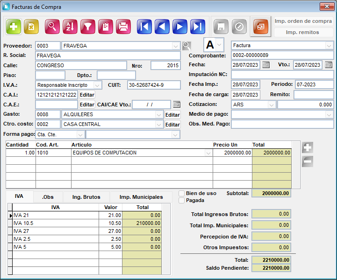
Task: Click the green add new invoice icon
Action: coord(14,27)
